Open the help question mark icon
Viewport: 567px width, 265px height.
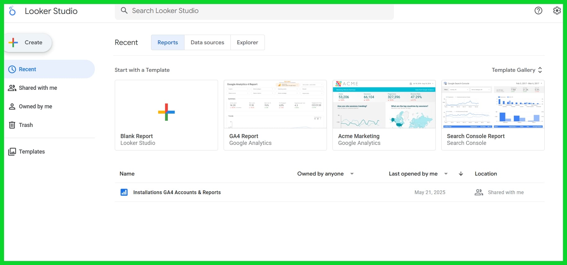point(538,11)
